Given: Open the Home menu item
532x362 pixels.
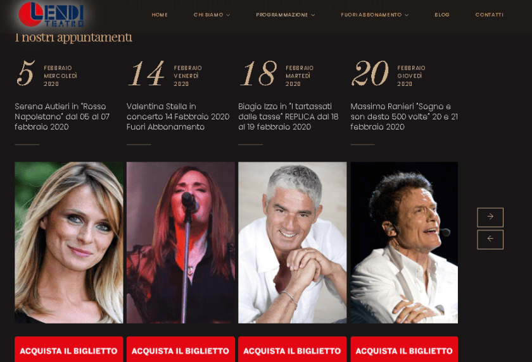Looking at the screenshot, I should pos(160,15).
